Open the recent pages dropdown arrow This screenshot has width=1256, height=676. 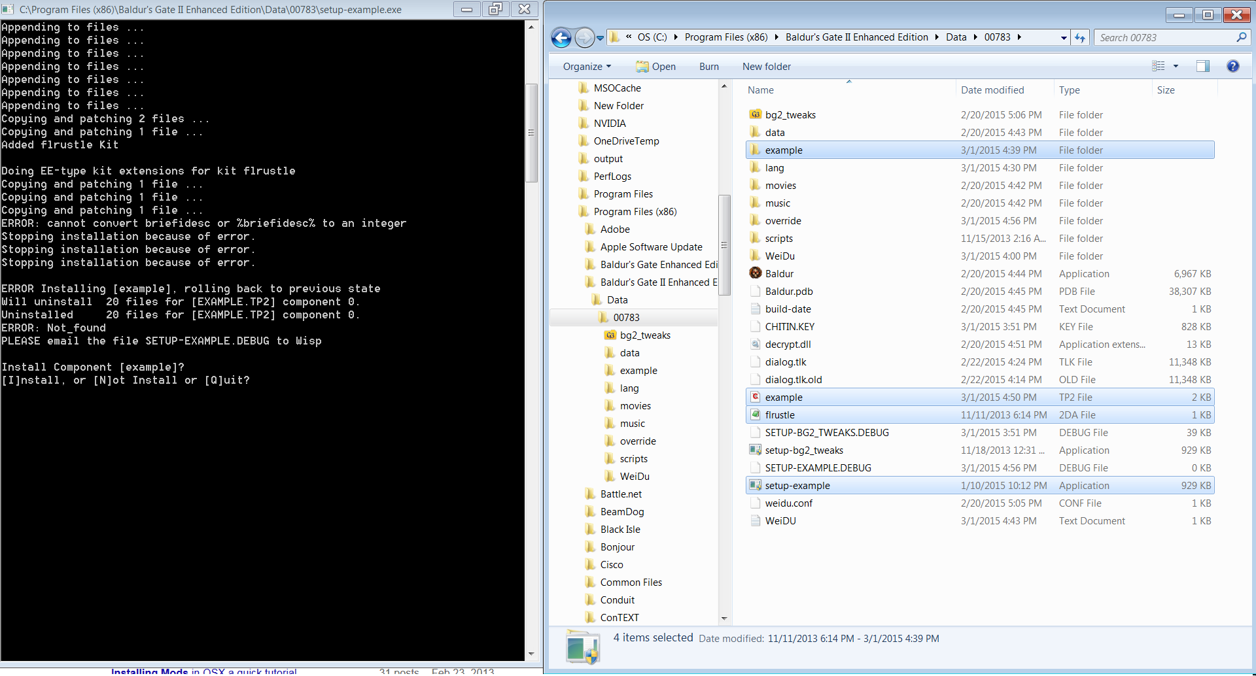[600, 38]
